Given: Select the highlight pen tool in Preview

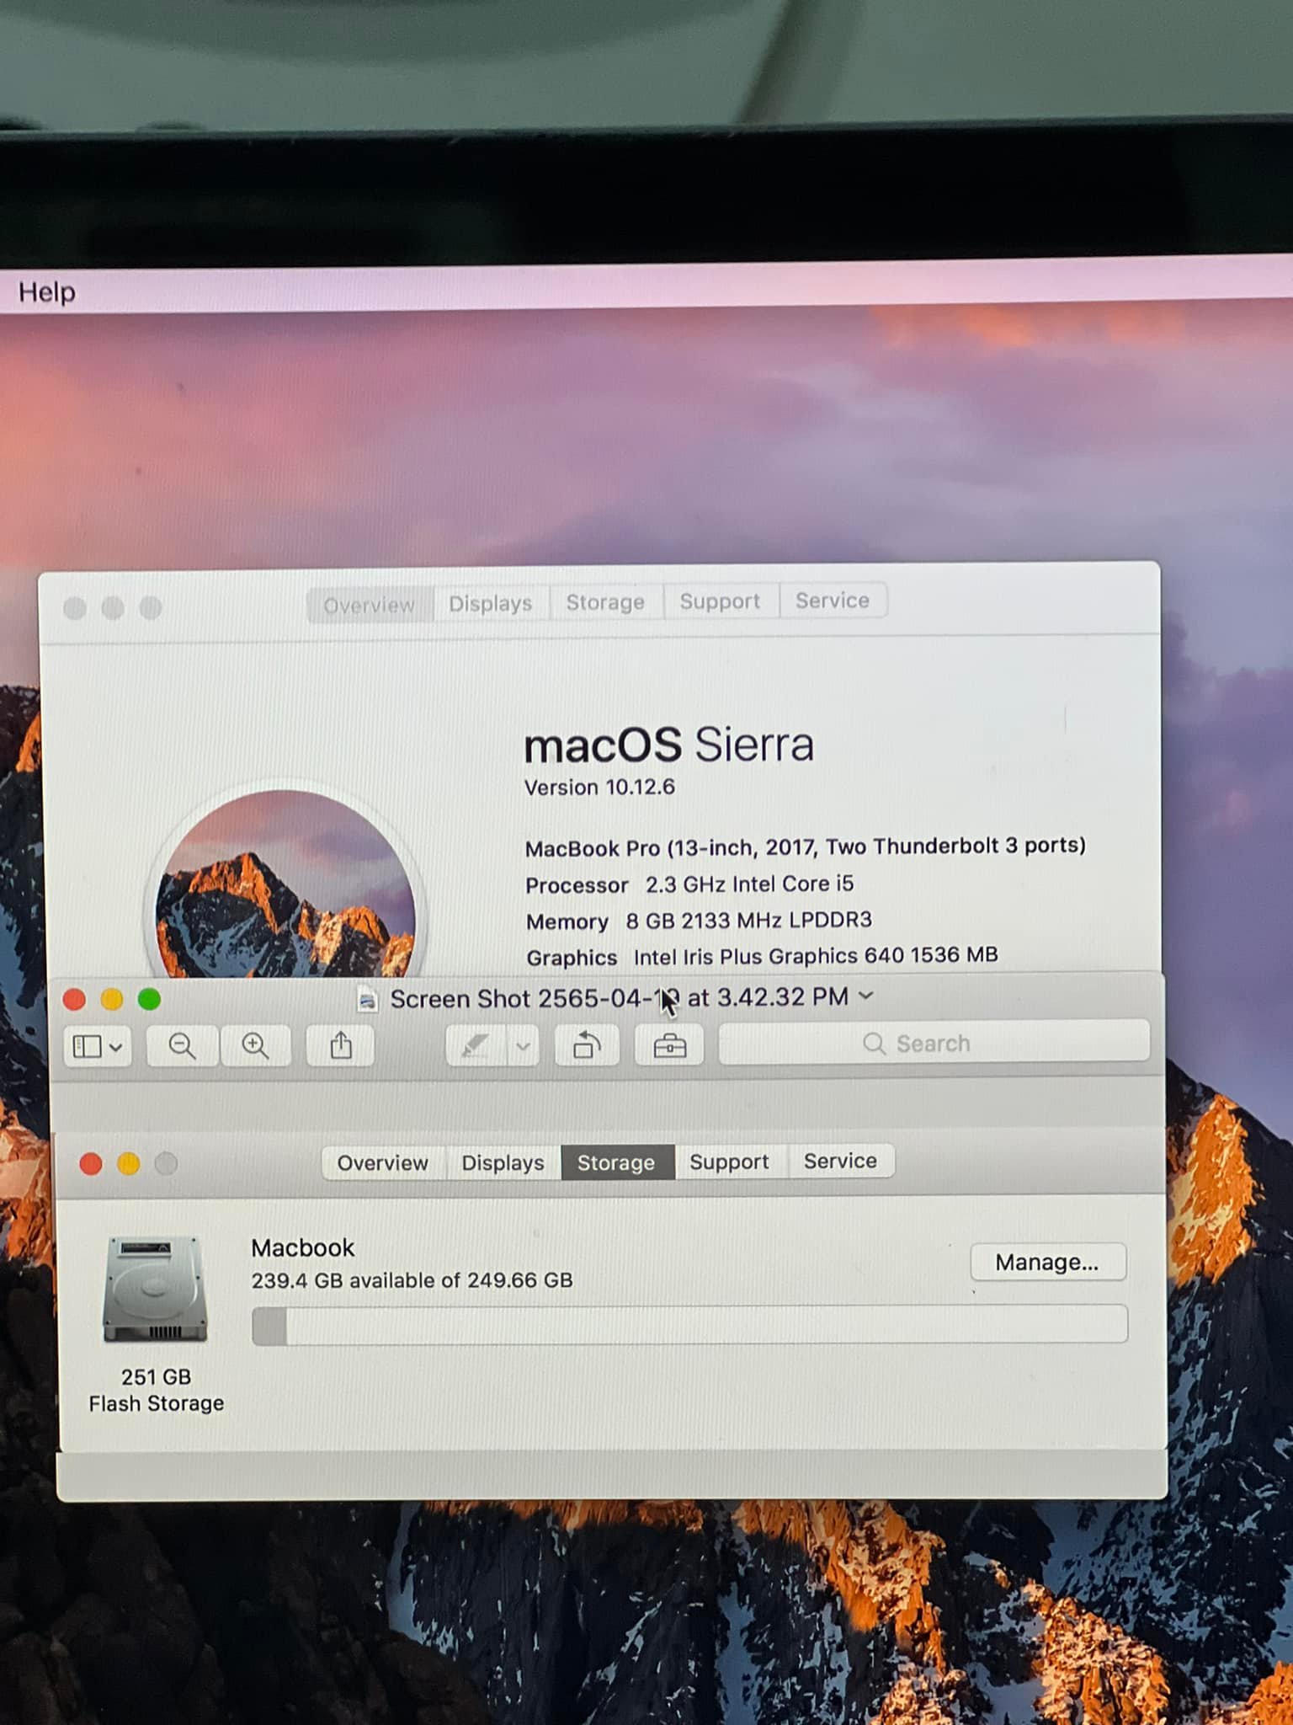Looking at the screenshot, I should click(x=475, y=1046).
